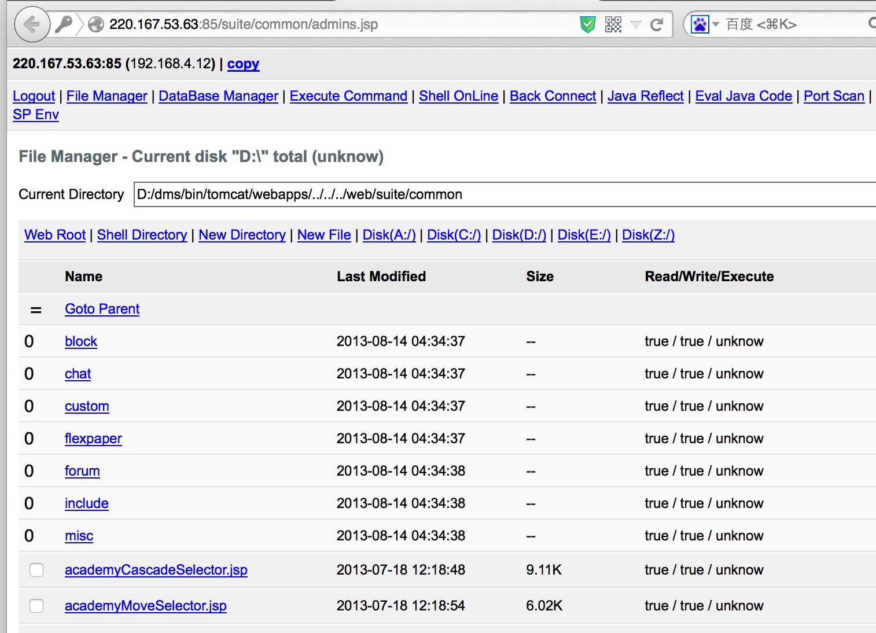Image resolution: width=876 pixels, height=633 pixels.
Task: Click the Current Directory path field
Action: (x=505, y=194)
